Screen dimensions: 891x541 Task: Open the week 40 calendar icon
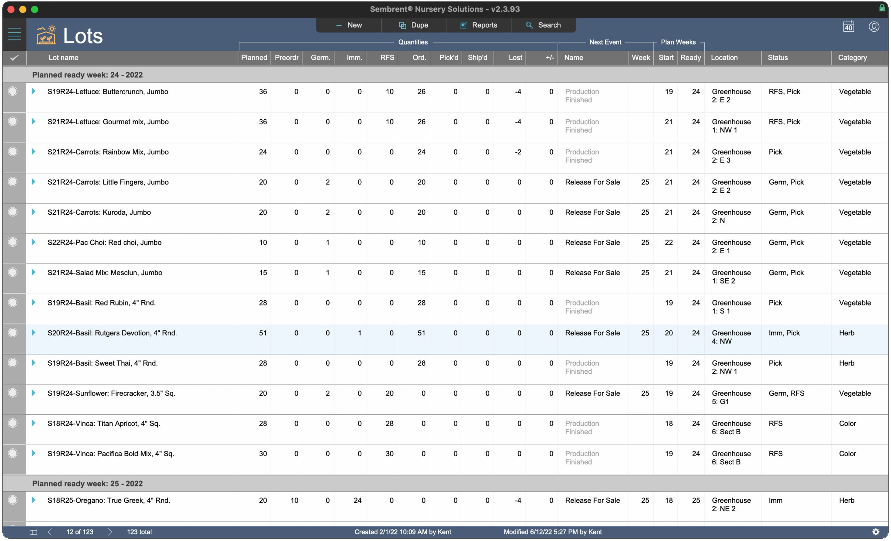[848, 27]
